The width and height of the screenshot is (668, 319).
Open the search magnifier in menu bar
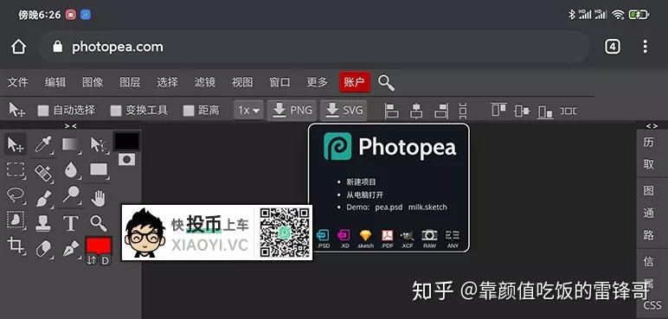point(386,83)
